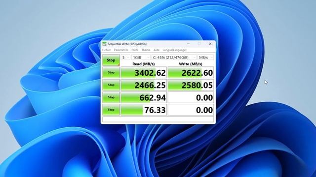Stop the test row showing 76.33 read
This screenshot has width=316, height=177.
(111, 110)
